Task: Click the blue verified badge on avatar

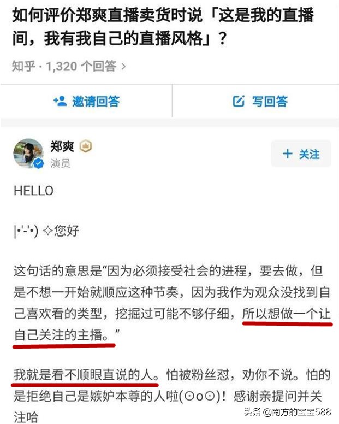Action: [x=39, y=163]
